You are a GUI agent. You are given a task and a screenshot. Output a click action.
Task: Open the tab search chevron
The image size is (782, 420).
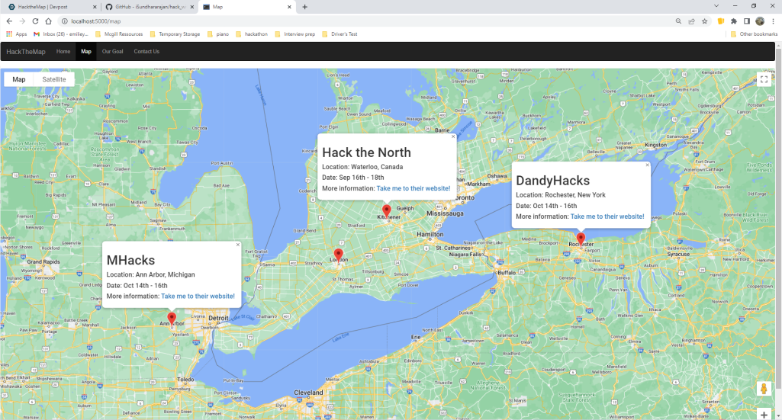click(x=716, y=6)
